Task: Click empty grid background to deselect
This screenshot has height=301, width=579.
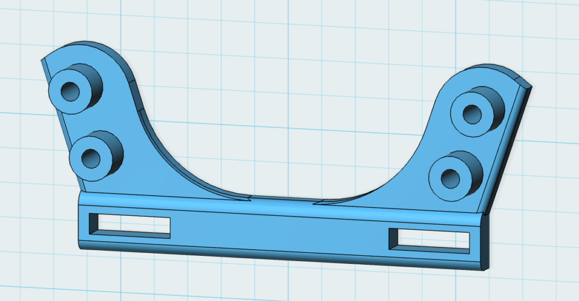Action: (283, 85)
